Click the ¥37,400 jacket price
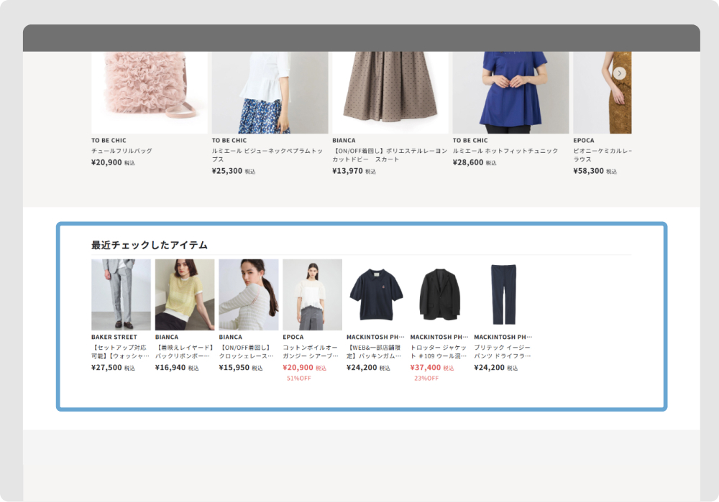719x502 pixels. (x=426, y=367)
